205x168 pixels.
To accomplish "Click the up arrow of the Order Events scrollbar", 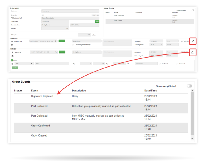I will (192, 91).
